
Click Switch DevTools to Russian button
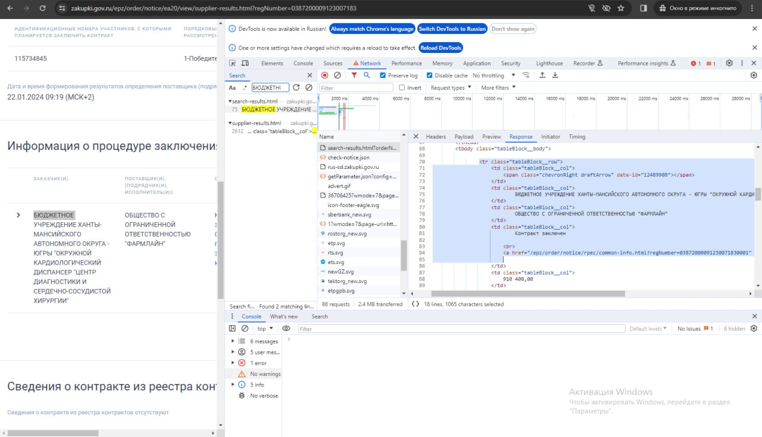(452, 29)
